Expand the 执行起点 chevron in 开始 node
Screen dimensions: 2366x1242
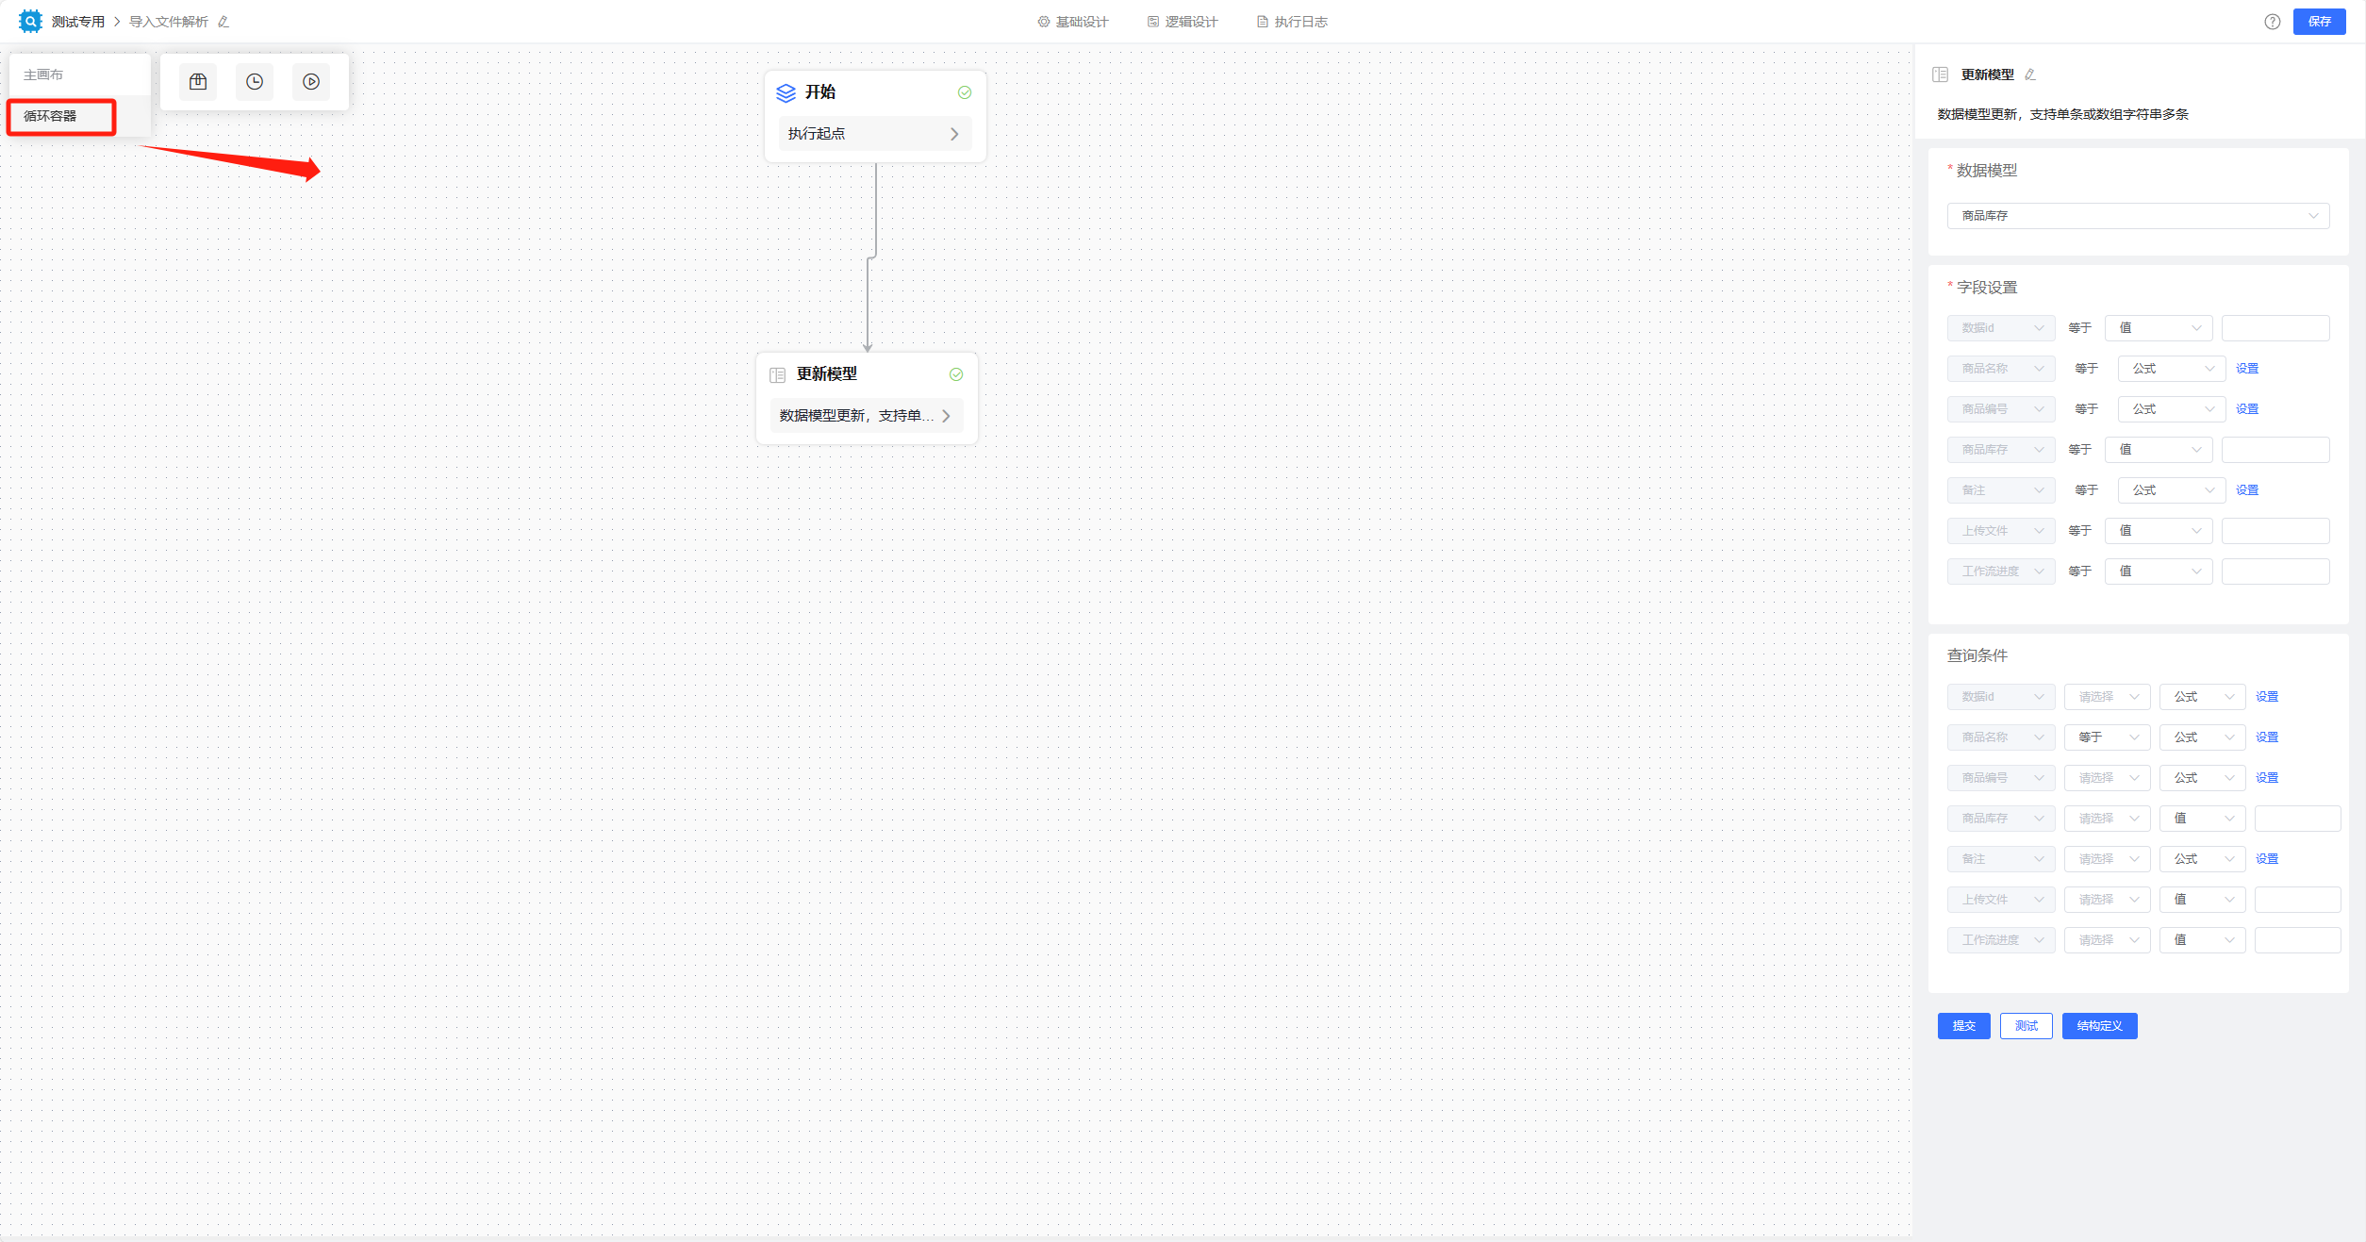tap(954, 134)
